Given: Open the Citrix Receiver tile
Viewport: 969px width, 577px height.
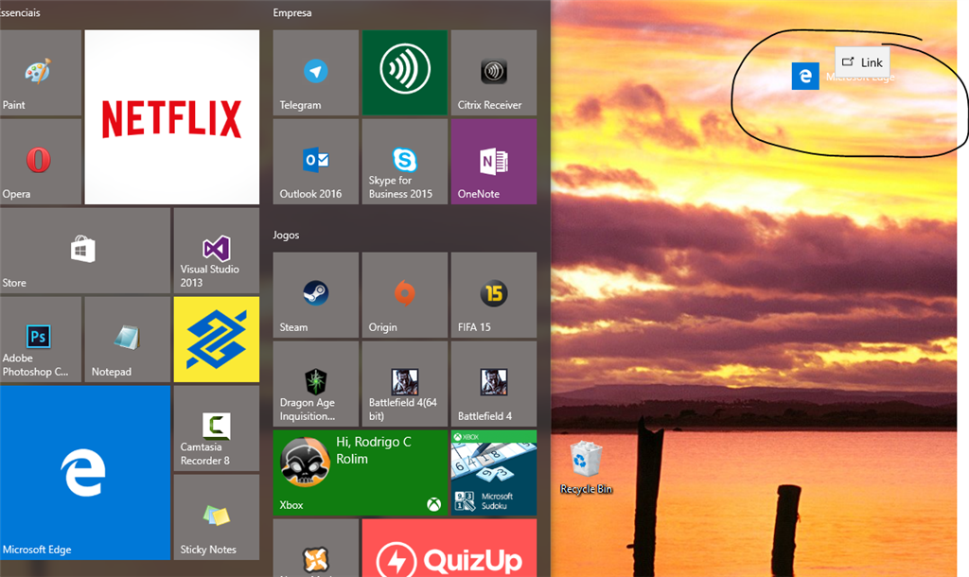Looking at the screenshot, I should (494, 72).
